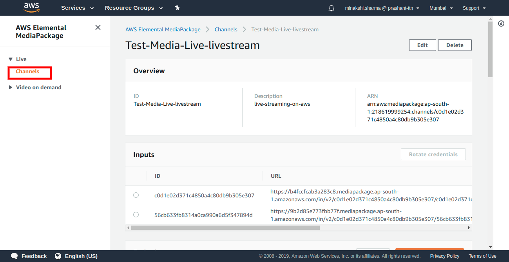
Task: Open the Mumbai region selector
Action: [441, 8]
